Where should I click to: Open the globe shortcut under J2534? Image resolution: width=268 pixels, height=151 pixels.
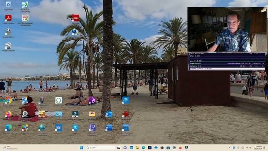tap(75, 32)
